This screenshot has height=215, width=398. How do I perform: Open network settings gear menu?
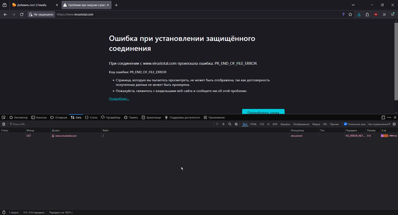394,124
